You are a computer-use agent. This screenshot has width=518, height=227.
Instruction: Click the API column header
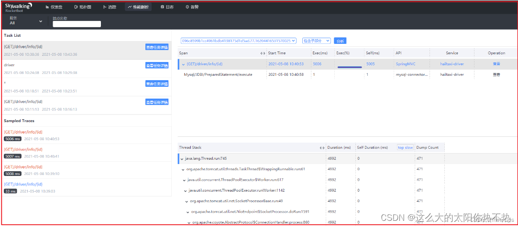[399, 53]
